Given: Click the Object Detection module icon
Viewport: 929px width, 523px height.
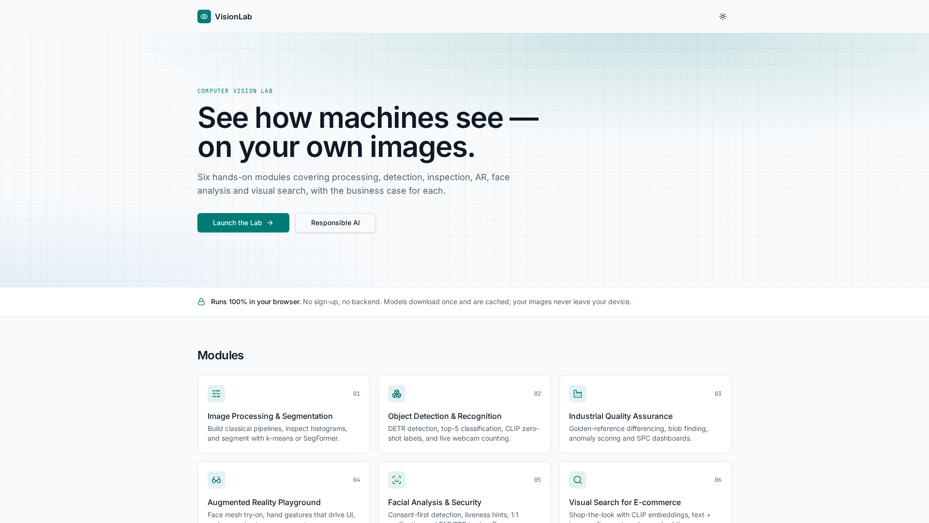Looking at the screenshot, I should [397, 394].
